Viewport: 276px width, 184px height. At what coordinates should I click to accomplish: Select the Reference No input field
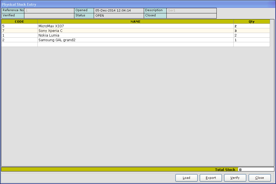[49, 11]
